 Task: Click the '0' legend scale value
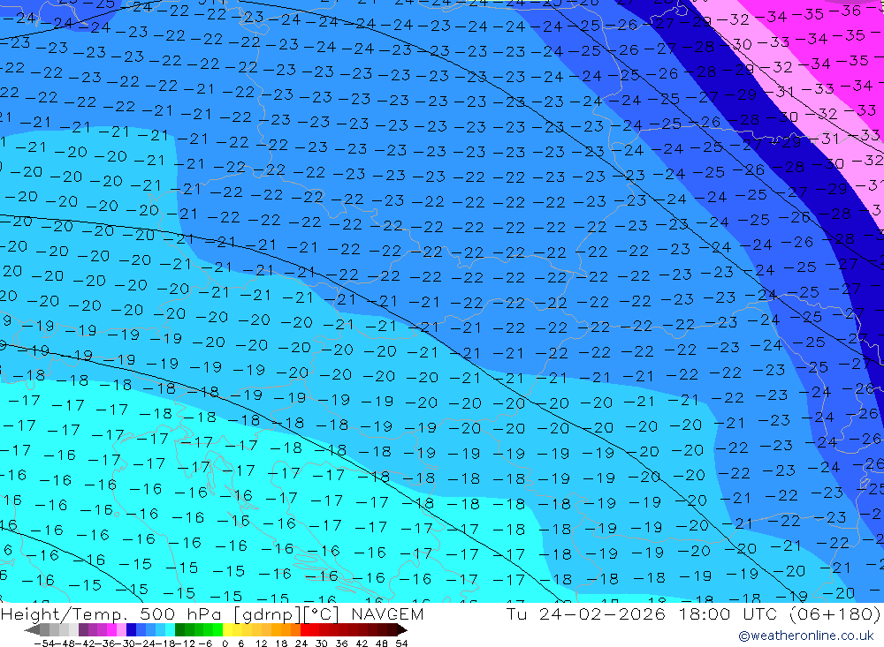[x=225, y=643]
